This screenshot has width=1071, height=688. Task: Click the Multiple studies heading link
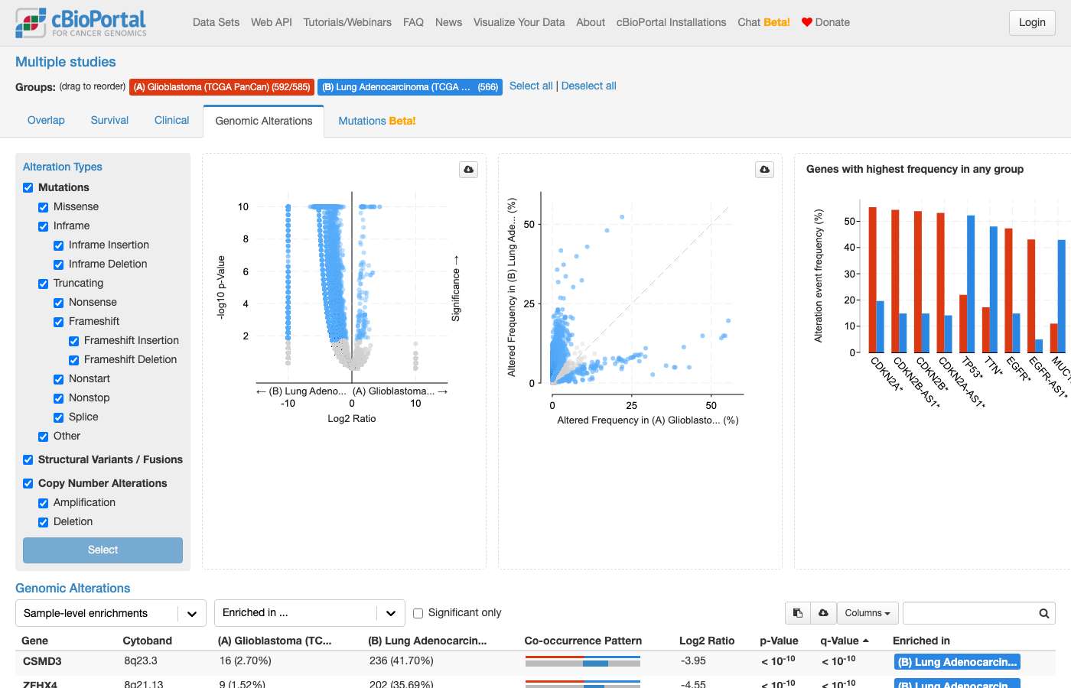pyautogui.click(x=66, y=62)
